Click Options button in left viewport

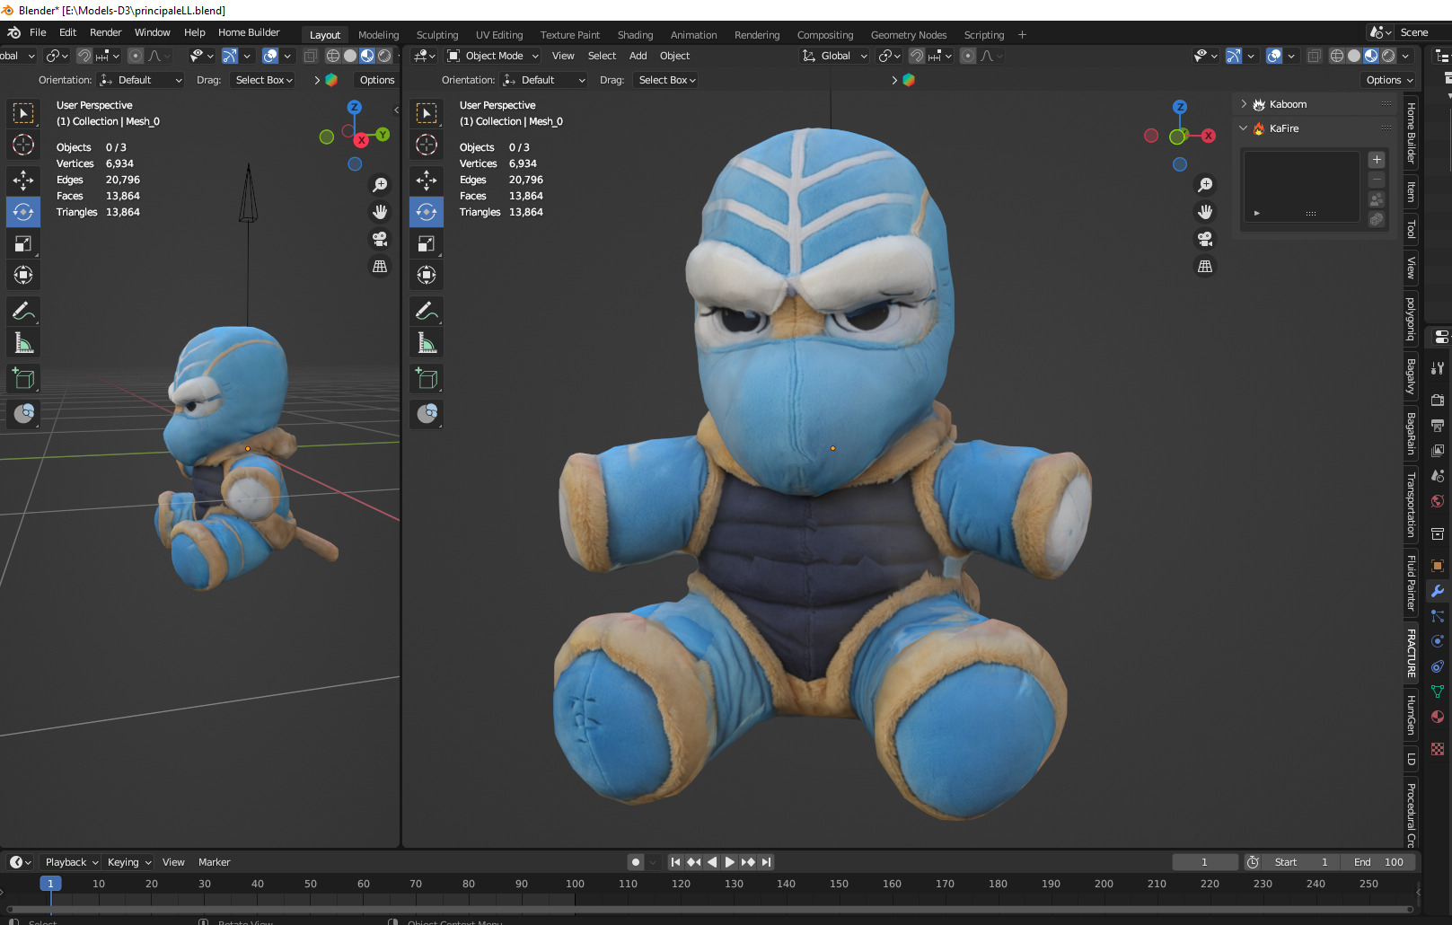pos(377,80)
